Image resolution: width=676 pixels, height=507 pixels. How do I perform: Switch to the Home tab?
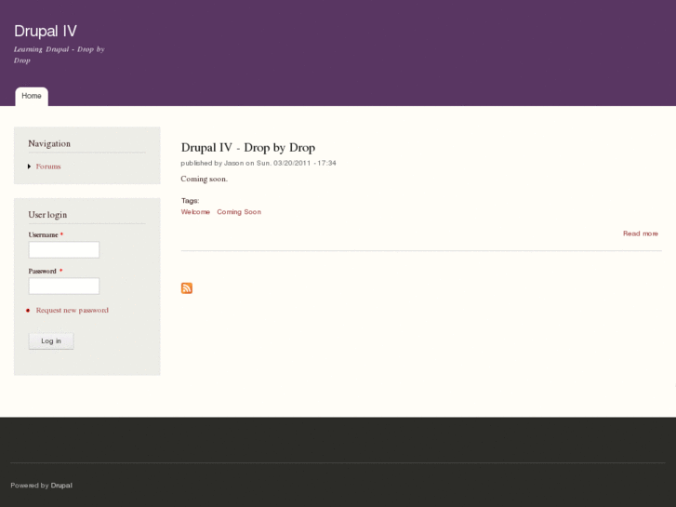tap(32, 96)
